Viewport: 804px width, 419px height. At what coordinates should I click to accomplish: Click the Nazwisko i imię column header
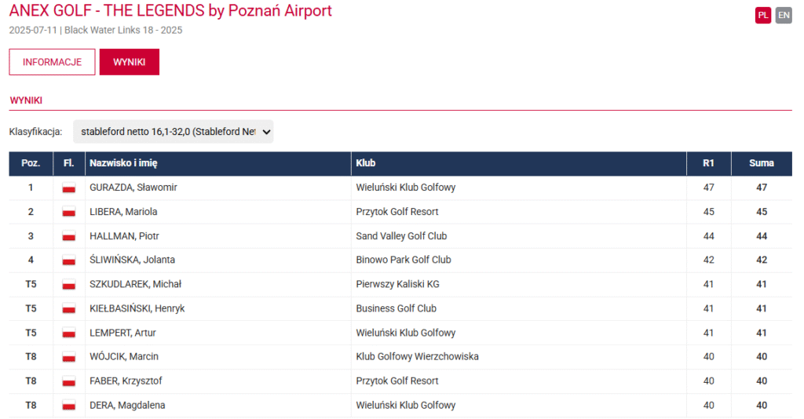pyautogui.click(x=125, y=163)
